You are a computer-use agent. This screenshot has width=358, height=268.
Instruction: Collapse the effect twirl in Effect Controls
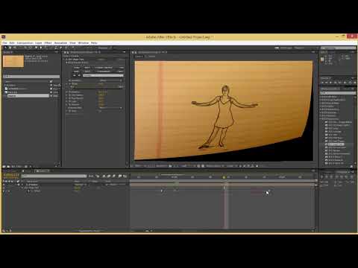point(64,60)
